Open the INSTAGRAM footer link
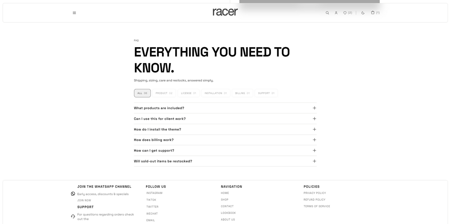 [154, 193]
